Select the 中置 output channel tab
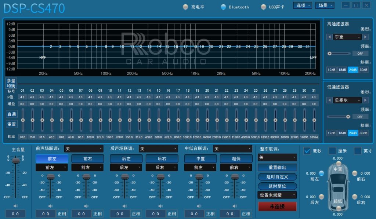Screen dimensions: 376x219 (x=200, y=158)
